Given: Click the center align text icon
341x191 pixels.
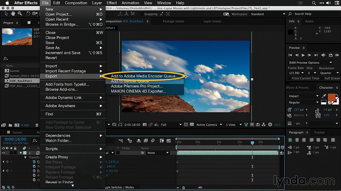Looking at the screenshot, I should [x=297, y=140].
